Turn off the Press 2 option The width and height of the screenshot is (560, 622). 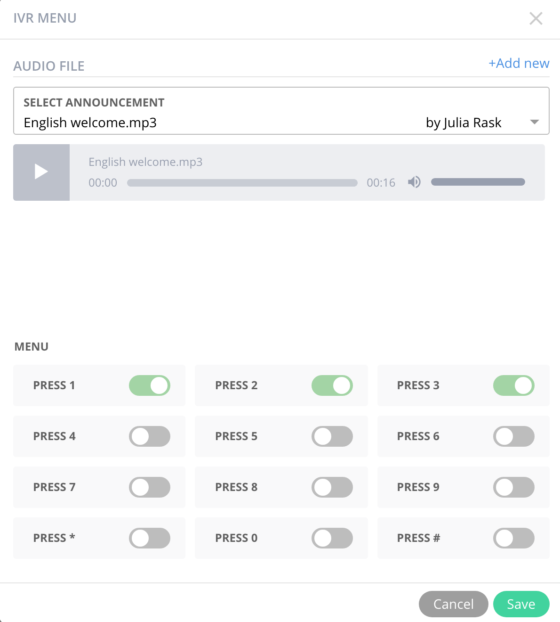pyautogui.click(x=332, y=385)
